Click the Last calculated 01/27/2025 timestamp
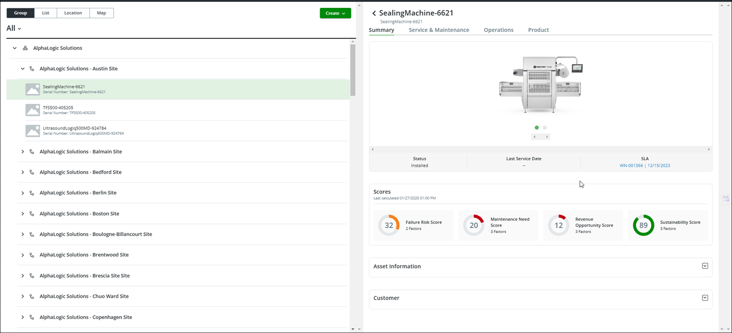 404,198
